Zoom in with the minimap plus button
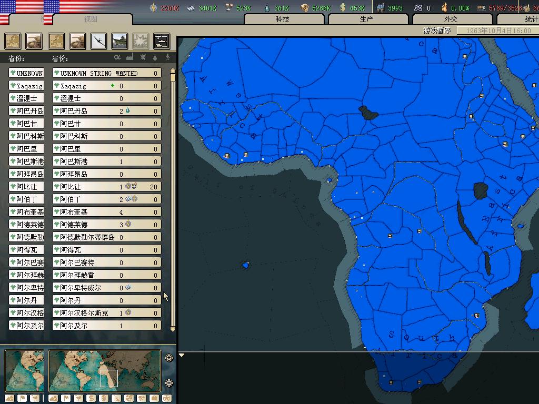 (169, 358)
